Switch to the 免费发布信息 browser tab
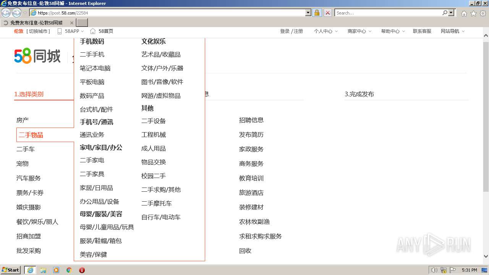The height and width of the screenshot is (275, 489). point(38,23)
